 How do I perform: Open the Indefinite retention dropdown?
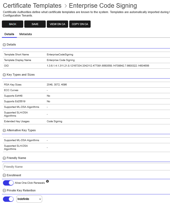29,199
